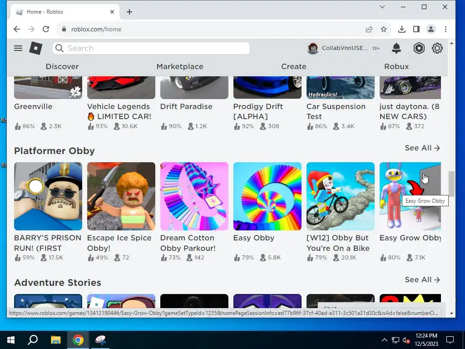The width and height of the screenshot is (465, 349).
Task: View site information lock icon
Action: point(64,29)
